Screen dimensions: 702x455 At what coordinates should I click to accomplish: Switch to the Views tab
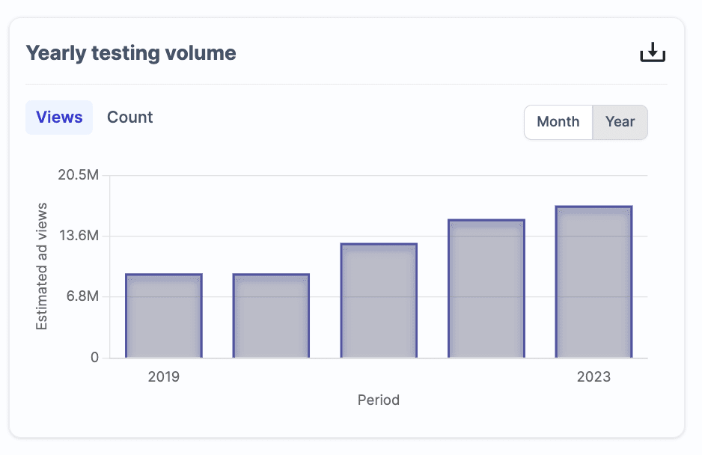click(x=59, y=117)
